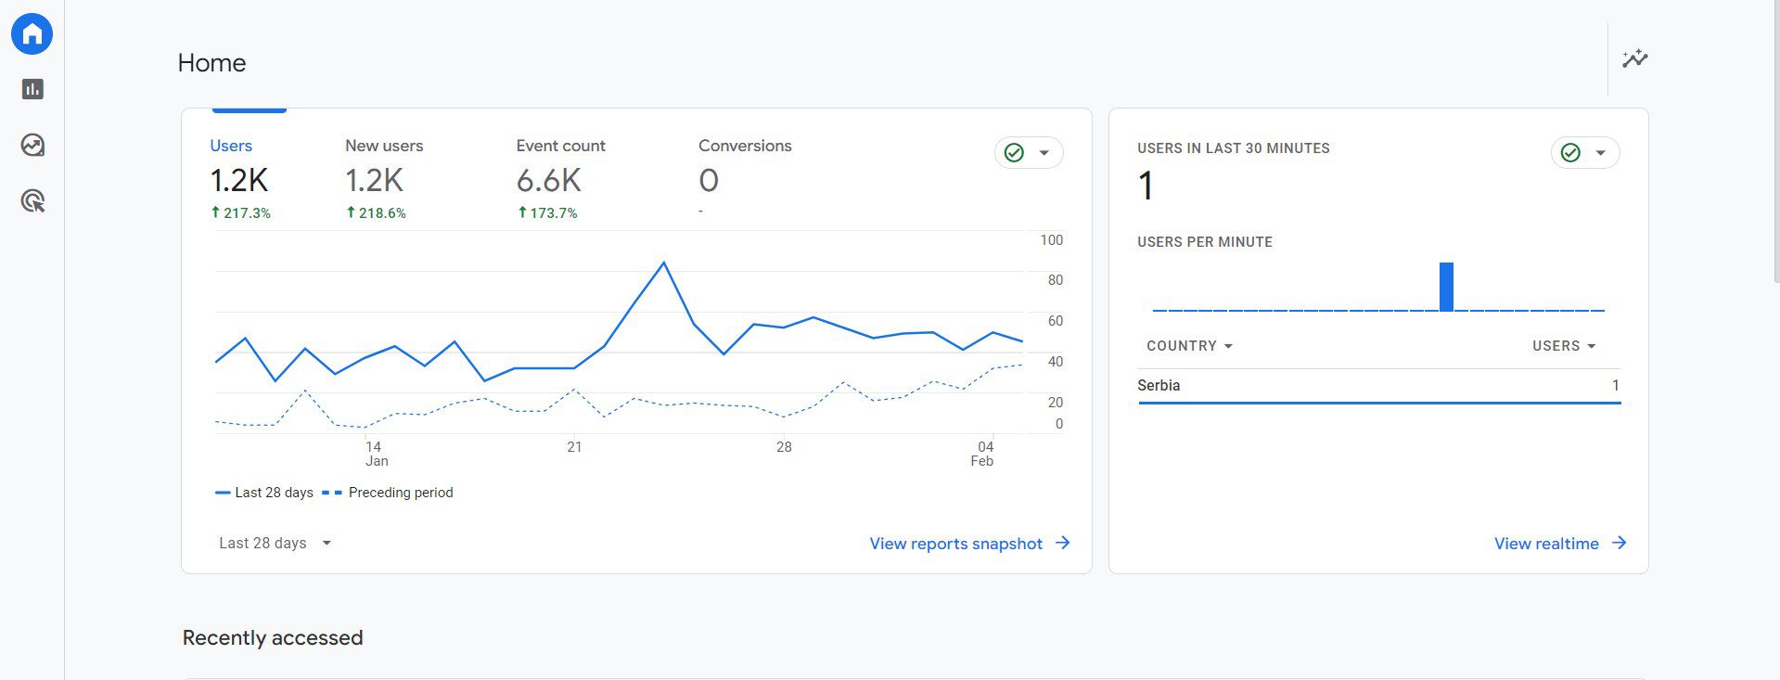1780x680 pixels.
Task: Click the 218.6% new users change value
Action: pyautogui.click(x=382, y=212)
